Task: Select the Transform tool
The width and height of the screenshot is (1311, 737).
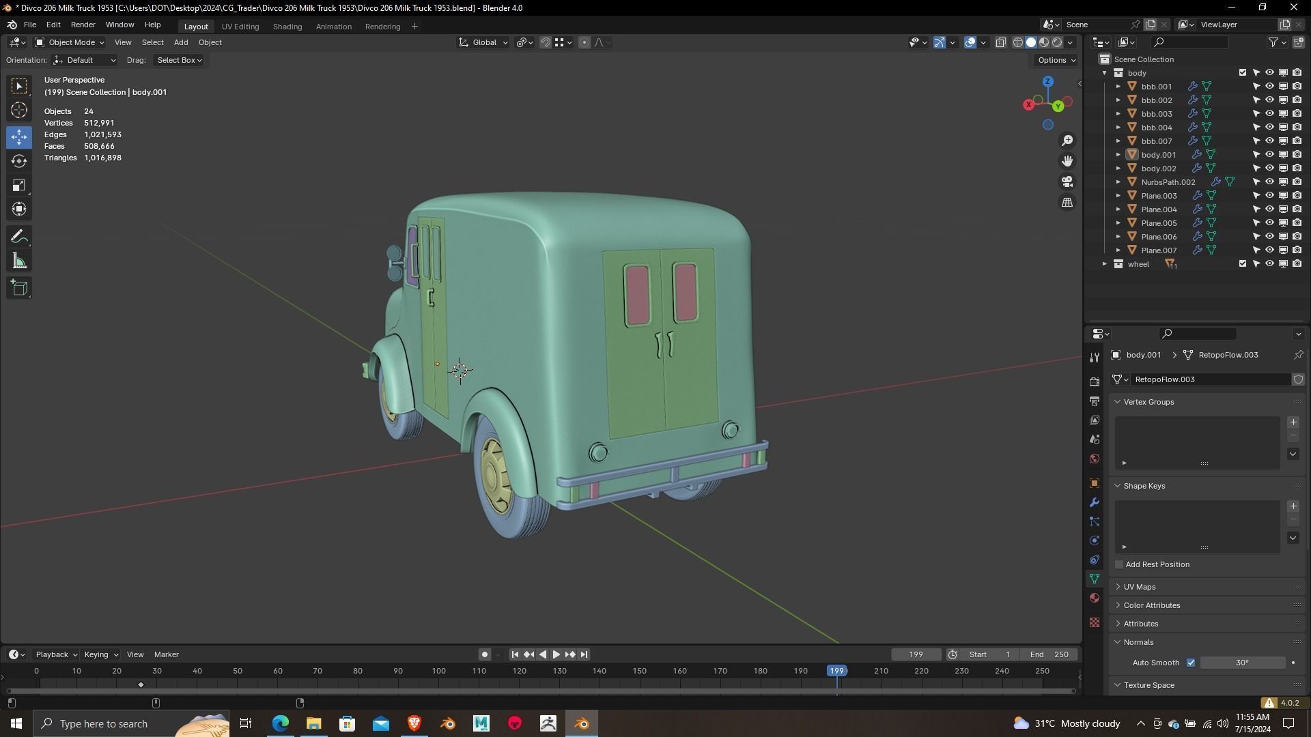Action: tap(19, 209)
